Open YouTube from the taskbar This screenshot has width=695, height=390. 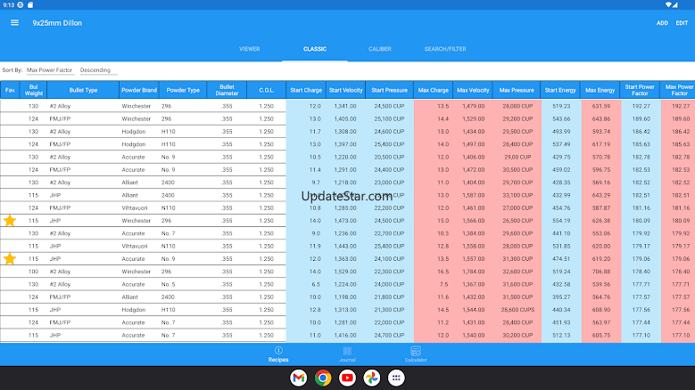click(x=348, y=378)
